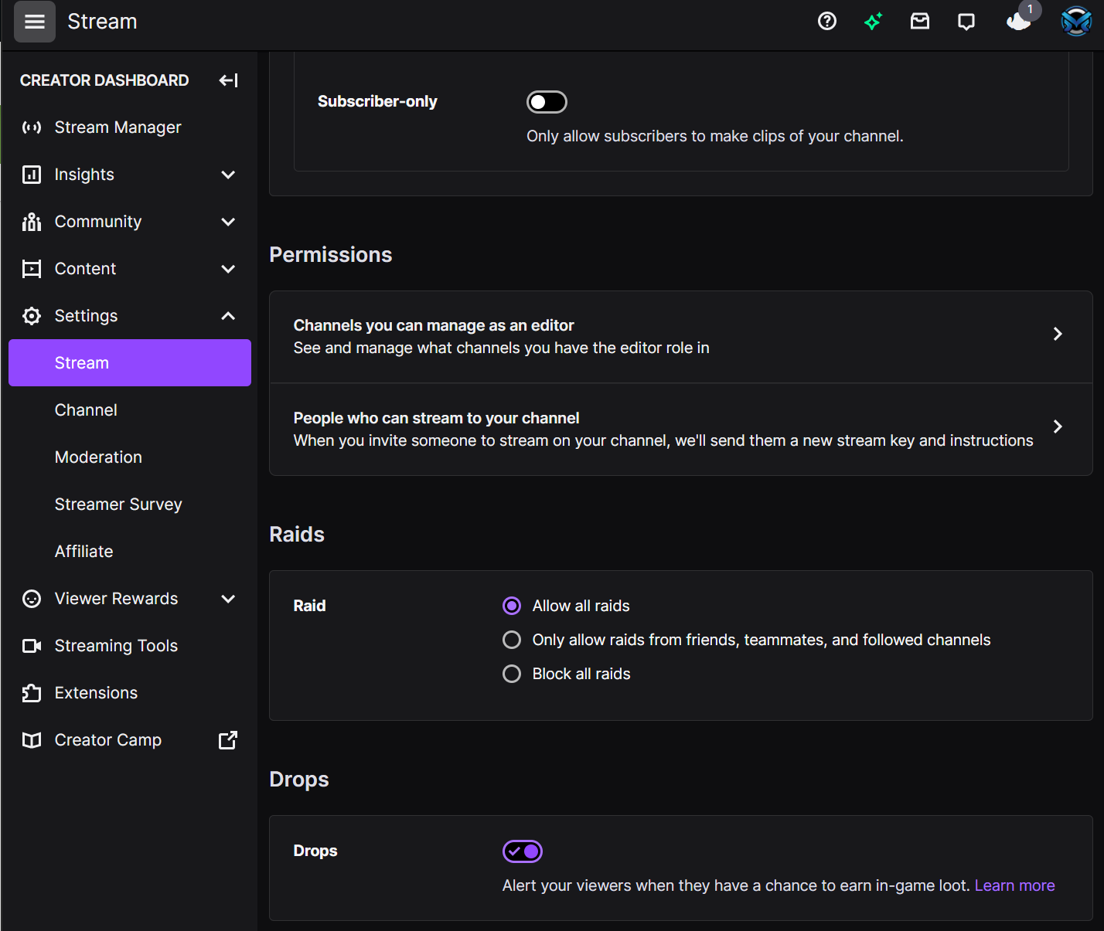Click the whispers envelope icon
This screenshot has width=1104, height=931.
(919, 21)
